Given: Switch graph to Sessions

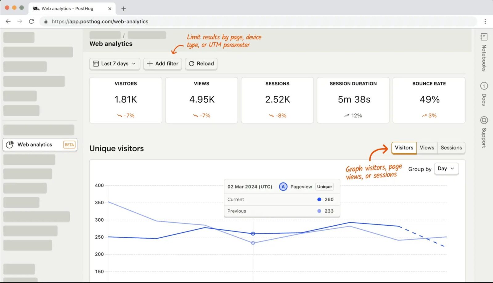Looking at the screenshot, I should coord(451,148).
